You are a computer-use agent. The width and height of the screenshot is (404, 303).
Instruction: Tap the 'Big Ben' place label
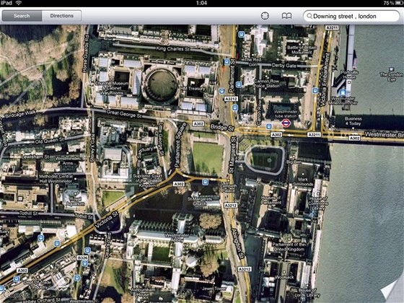294,162
